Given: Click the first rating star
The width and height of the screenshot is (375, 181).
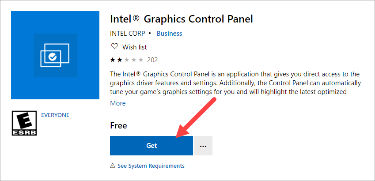Looking at the screenshot, I should pyautogui.click(x=113, y=60).
